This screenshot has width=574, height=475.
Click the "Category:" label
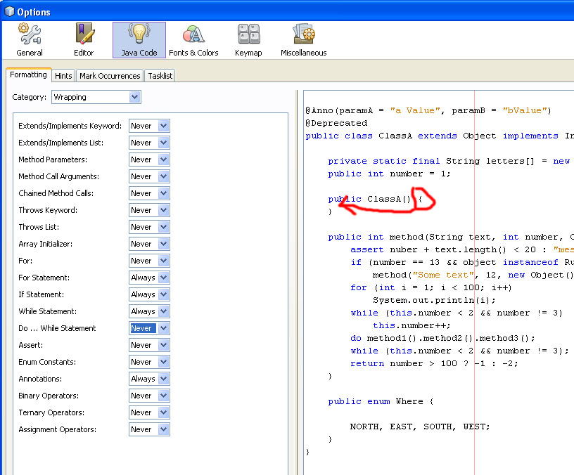point(30,97)
